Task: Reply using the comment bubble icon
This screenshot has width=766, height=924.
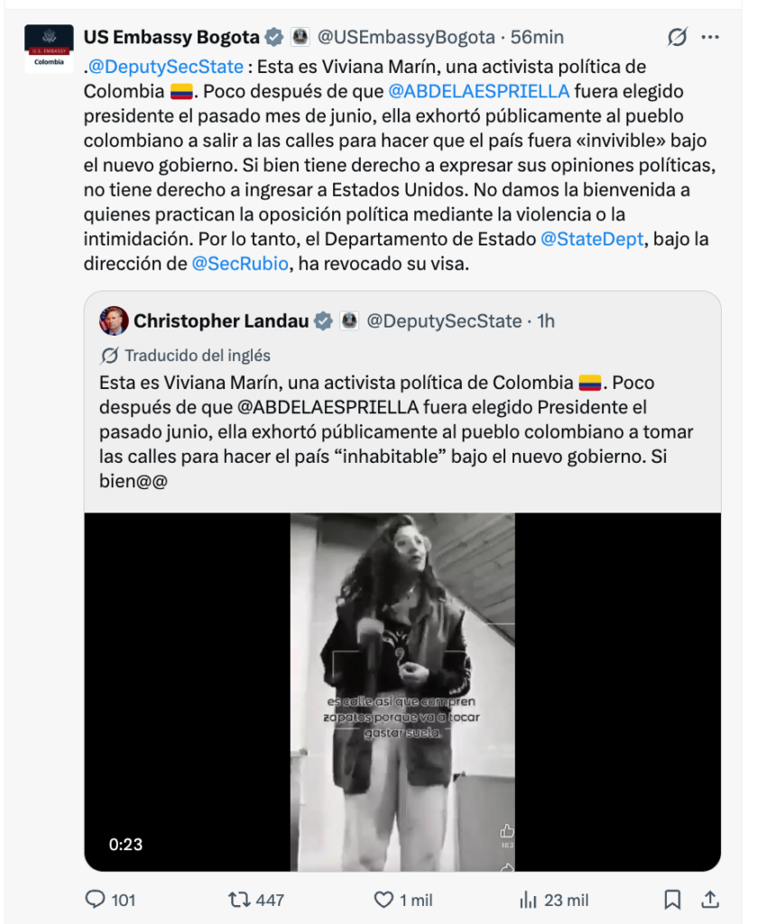Action: pos(95,900)
